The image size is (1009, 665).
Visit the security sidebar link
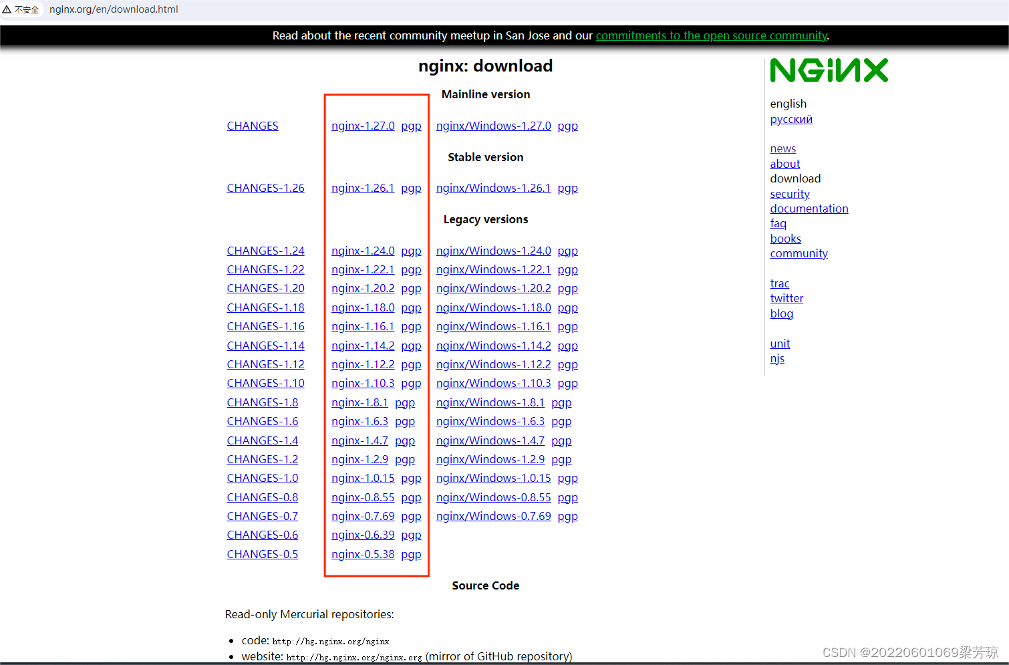[x=790, y=194]
